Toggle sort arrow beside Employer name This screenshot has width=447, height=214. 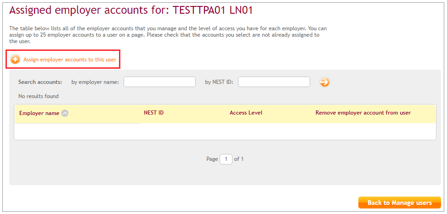[x=65, y=113]
